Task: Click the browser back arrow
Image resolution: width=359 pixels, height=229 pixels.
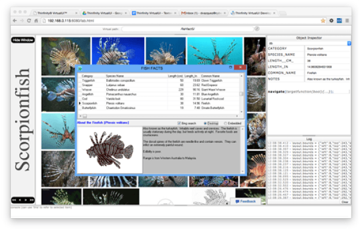Action: (15, 20)
